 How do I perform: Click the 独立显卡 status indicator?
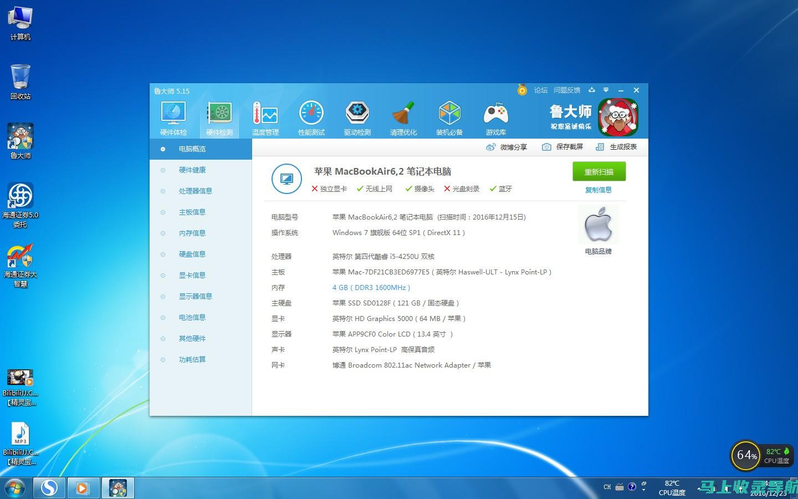pos(329,189)
